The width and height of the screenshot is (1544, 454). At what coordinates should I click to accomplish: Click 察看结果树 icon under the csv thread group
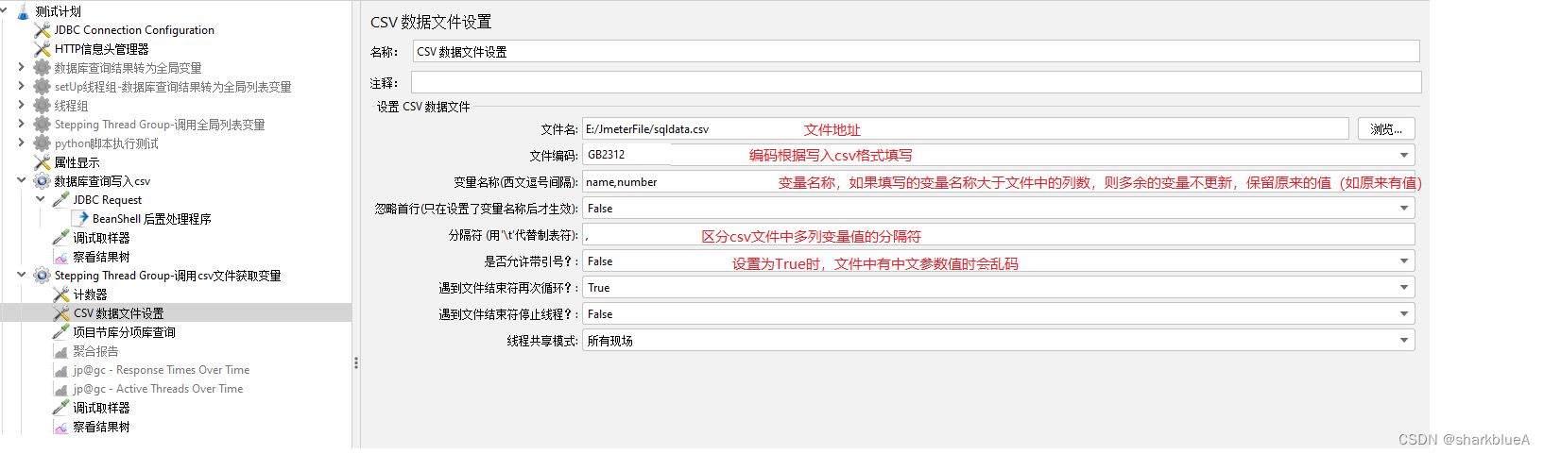[61, 427]
